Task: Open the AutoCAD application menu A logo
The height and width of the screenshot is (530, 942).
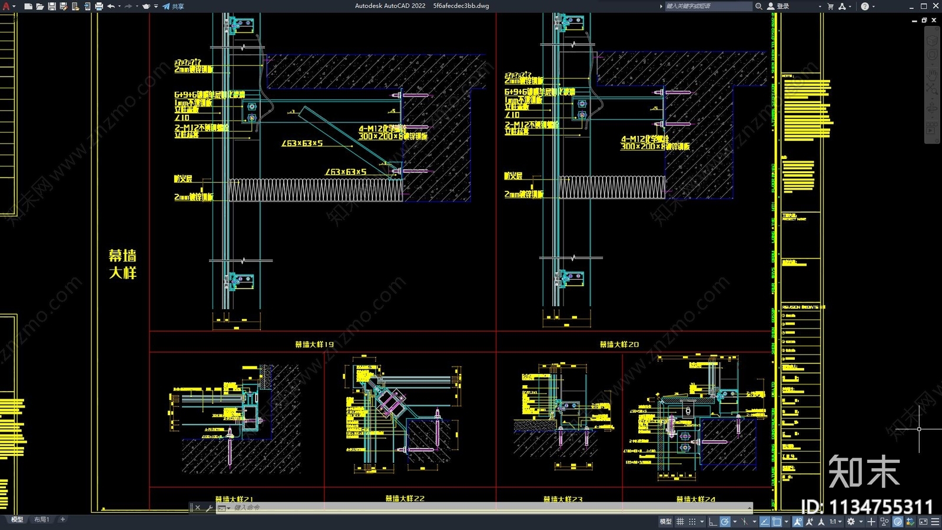Action: click(6, 6)
